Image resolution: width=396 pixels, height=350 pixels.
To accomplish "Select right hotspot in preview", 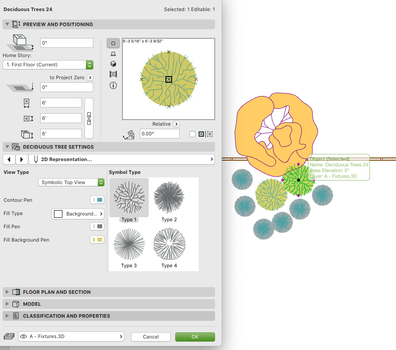I will (x=196, y=79).
